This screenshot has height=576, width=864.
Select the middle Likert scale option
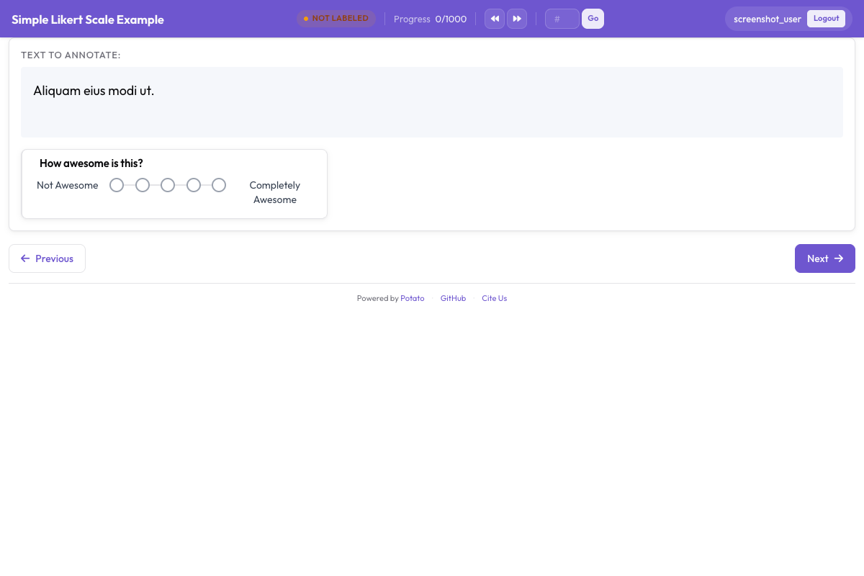[x=168, y=185]
